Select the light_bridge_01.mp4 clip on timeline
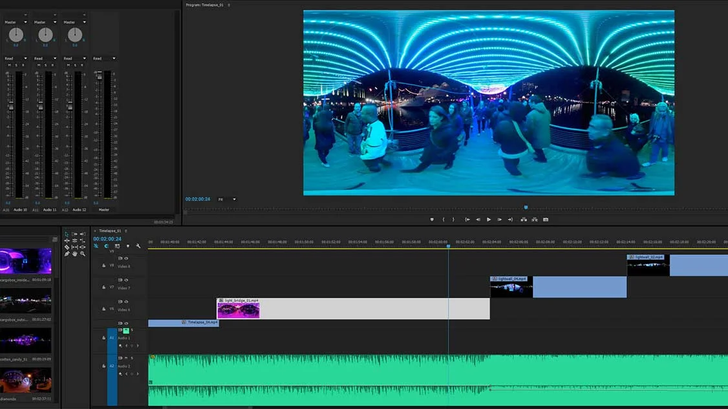Screen dimensions: 728x409 pos(353,309)
